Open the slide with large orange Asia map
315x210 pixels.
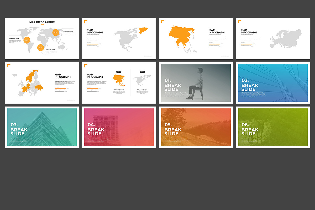pyautogui.click(x=196, y=38)
